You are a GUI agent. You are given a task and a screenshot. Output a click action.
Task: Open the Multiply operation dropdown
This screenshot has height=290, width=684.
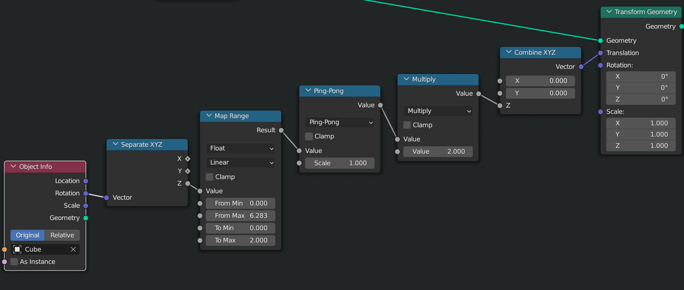click(438, 111)
